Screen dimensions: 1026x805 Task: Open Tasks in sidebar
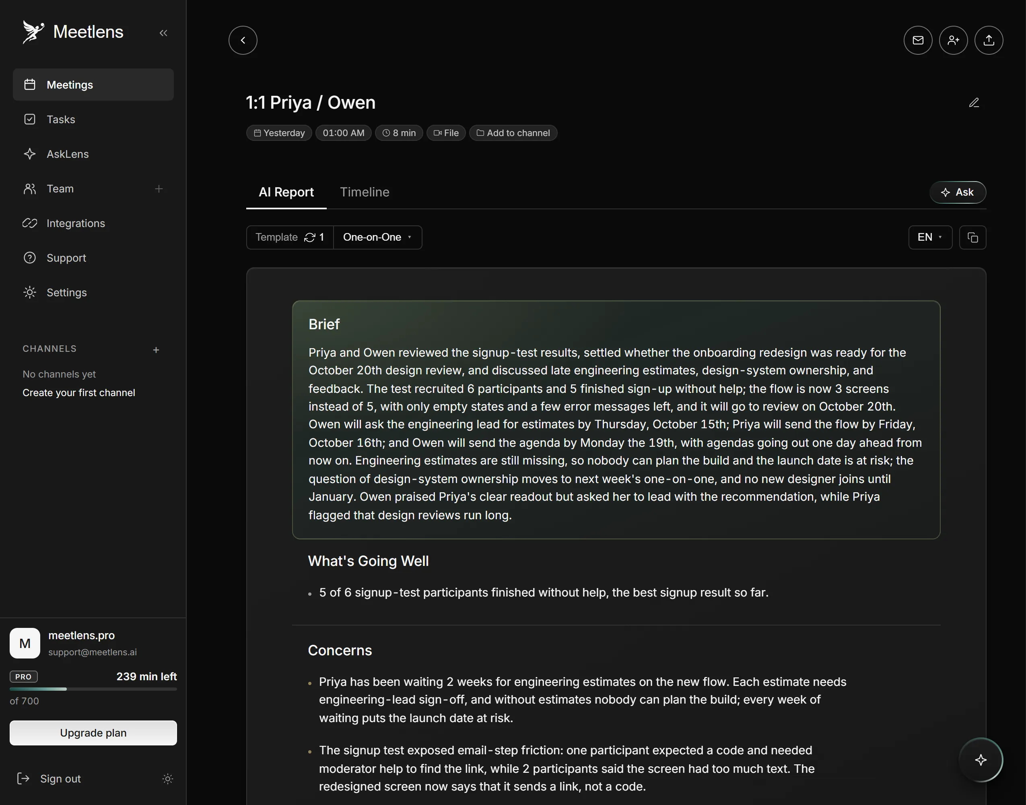click(x=93, y=119)
